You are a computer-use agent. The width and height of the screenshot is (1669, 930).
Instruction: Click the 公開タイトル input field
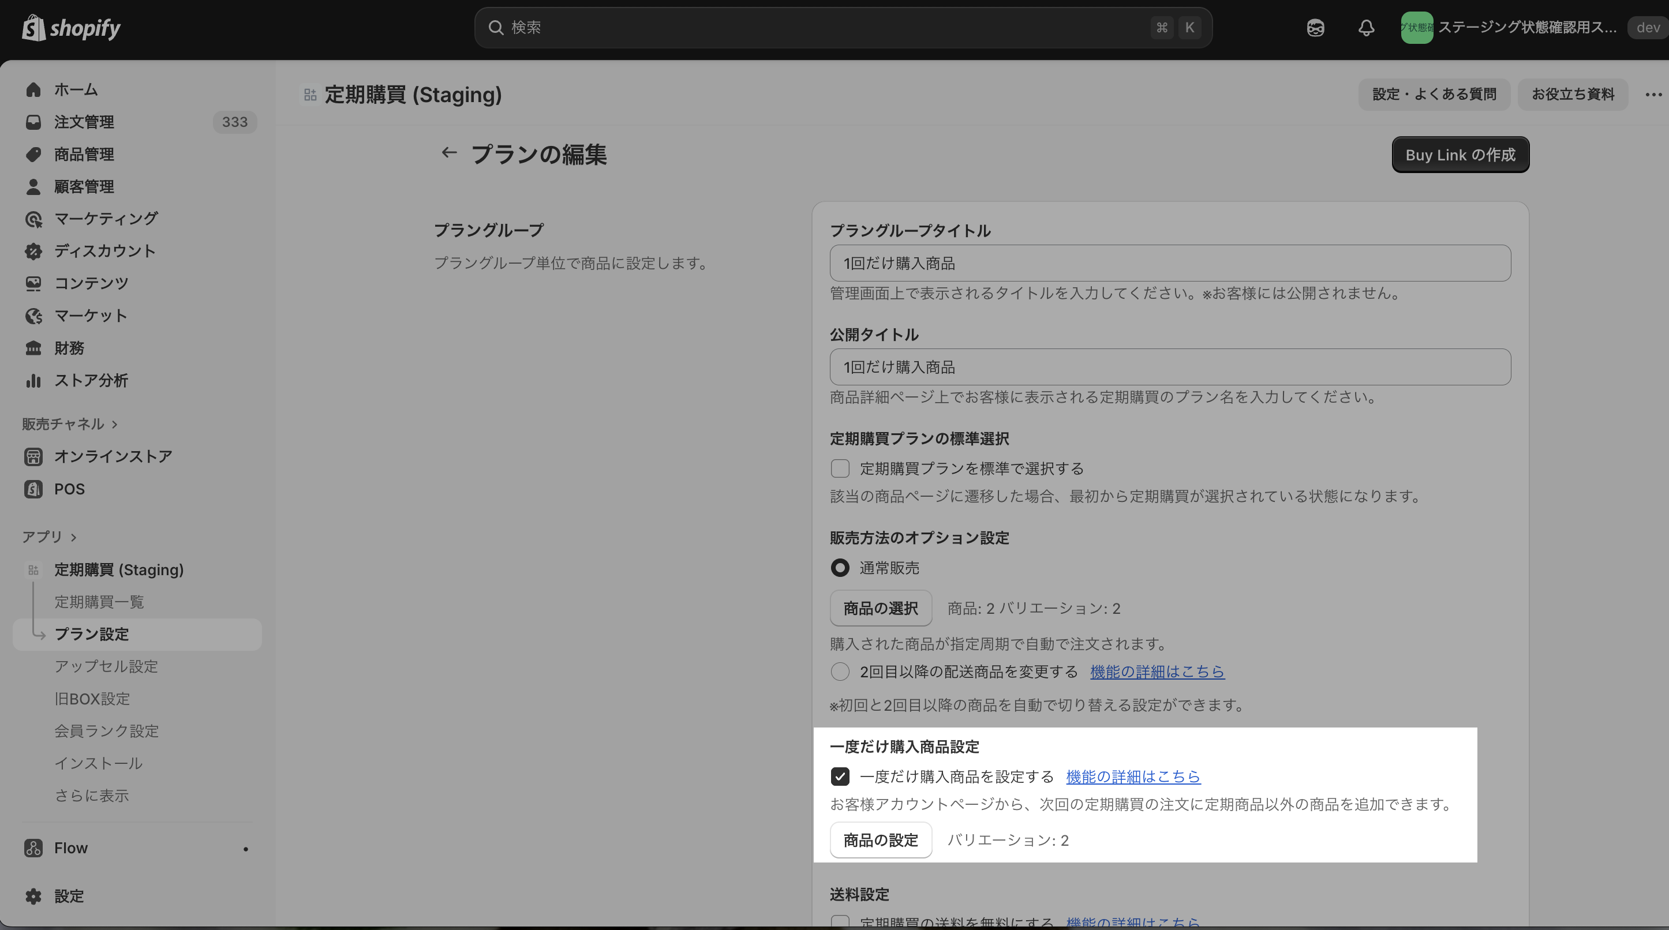click(1169, 367)
